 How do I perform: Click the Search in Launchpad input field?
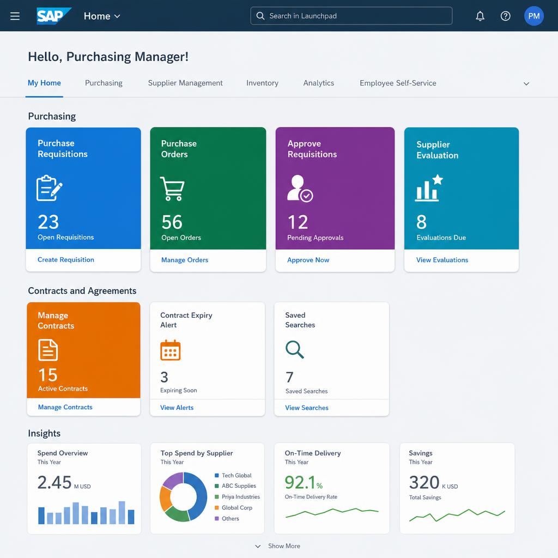click(x=351, y=16)
